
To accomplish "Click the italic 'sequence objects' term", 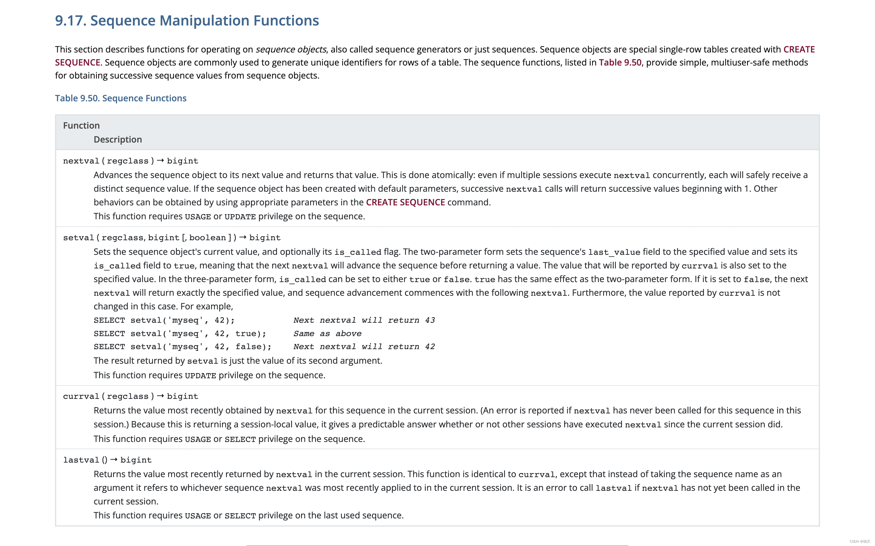I will pos(291,49).
